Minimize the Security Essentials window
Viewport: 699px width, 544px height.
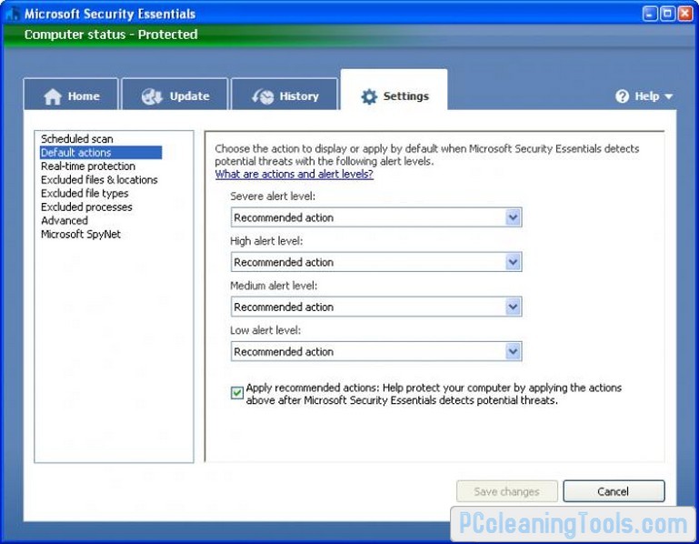650,14
